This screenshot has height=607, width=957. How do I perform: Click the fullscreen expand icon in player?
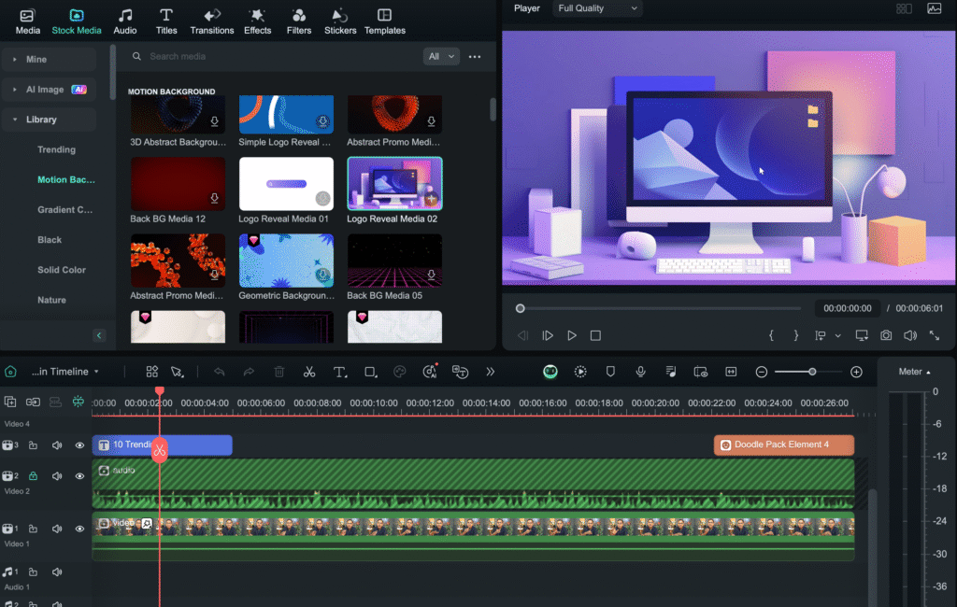tap(935, 335)
